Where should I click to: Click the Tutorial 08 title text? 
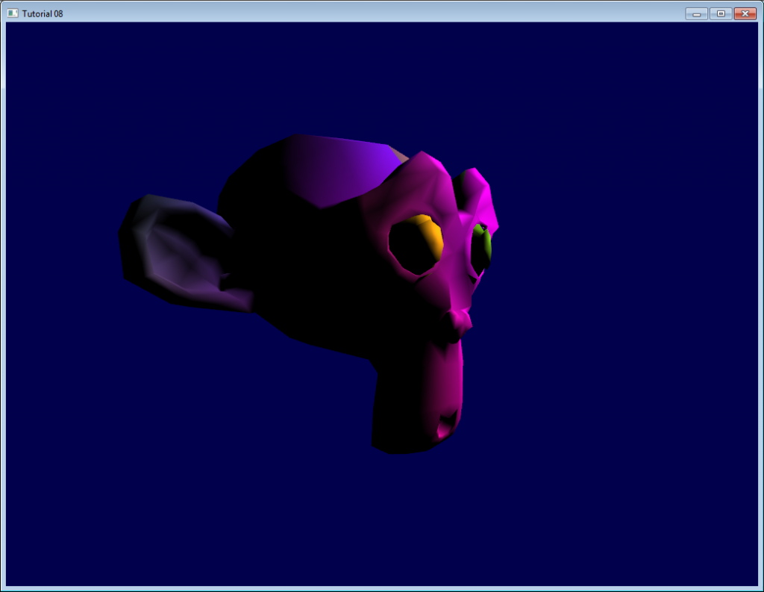point(43,13)
